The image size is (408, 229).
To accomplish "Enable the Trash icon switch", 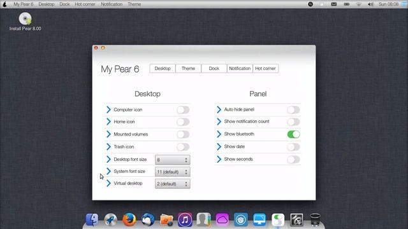I will tap(183, 147).
